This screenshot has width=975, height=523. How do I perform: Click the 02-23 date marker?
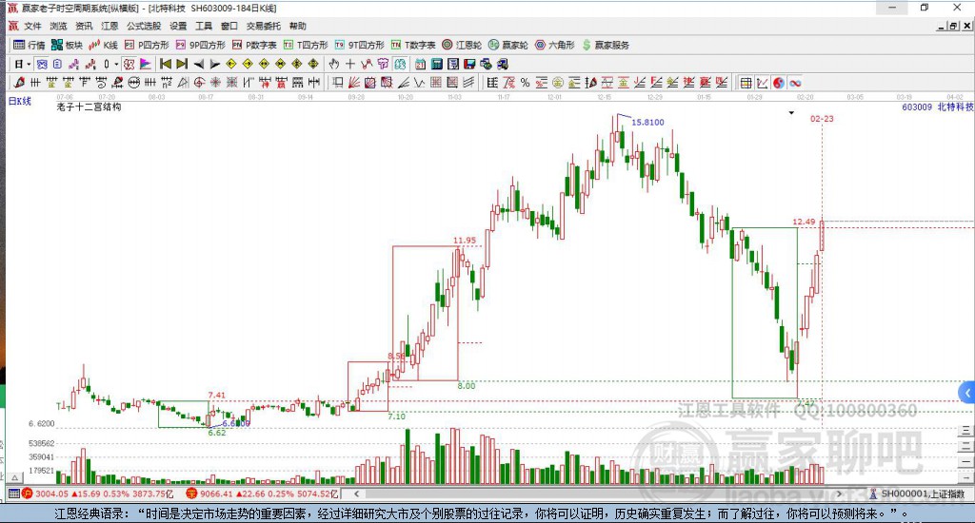(822, 119)
